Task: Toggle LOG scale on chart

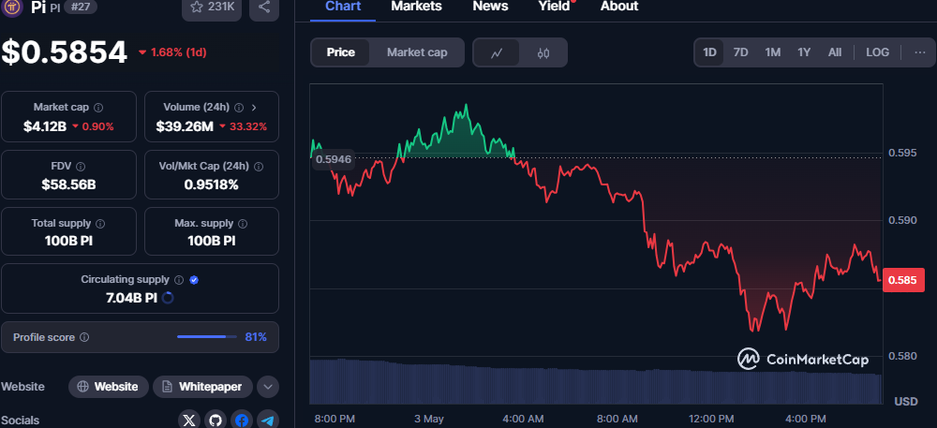Action: 877,52
